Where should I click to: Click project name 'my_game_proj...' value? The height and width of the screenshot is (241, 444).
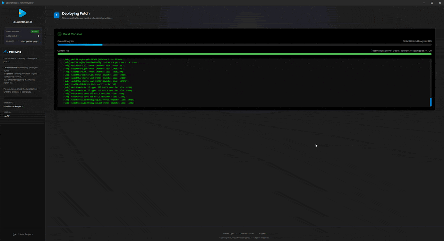[x=30, y=41]
